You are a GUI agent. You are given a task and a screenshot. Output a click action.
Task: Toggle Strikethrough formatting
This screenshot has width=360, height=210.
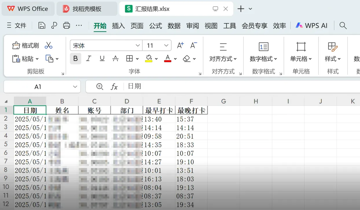point(115,59)
